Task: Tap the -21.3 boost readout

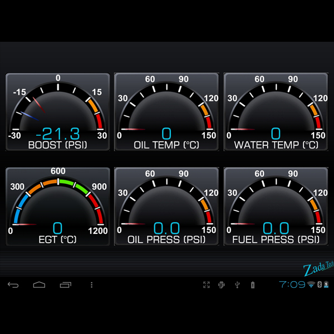Action: pyautogui.click(x=58, y=134)
